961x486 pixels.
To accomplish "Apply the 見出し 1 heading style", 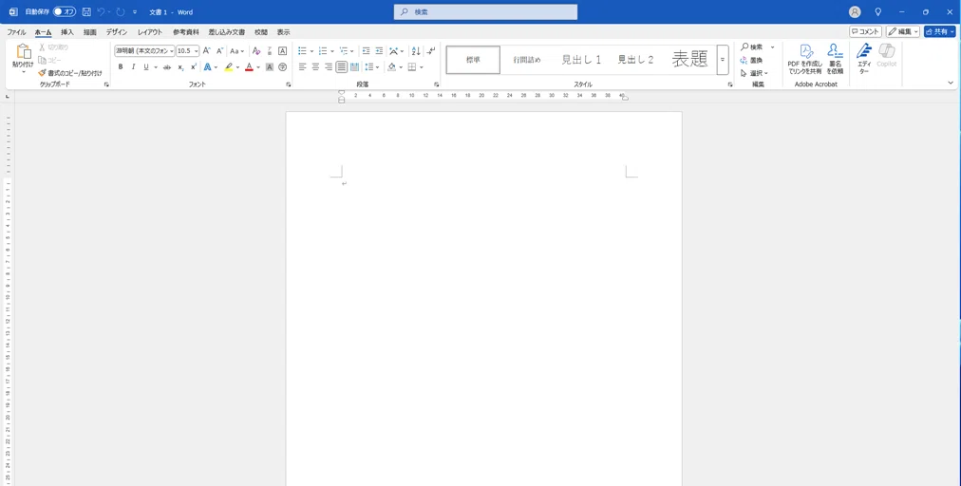I will point(581,60).
